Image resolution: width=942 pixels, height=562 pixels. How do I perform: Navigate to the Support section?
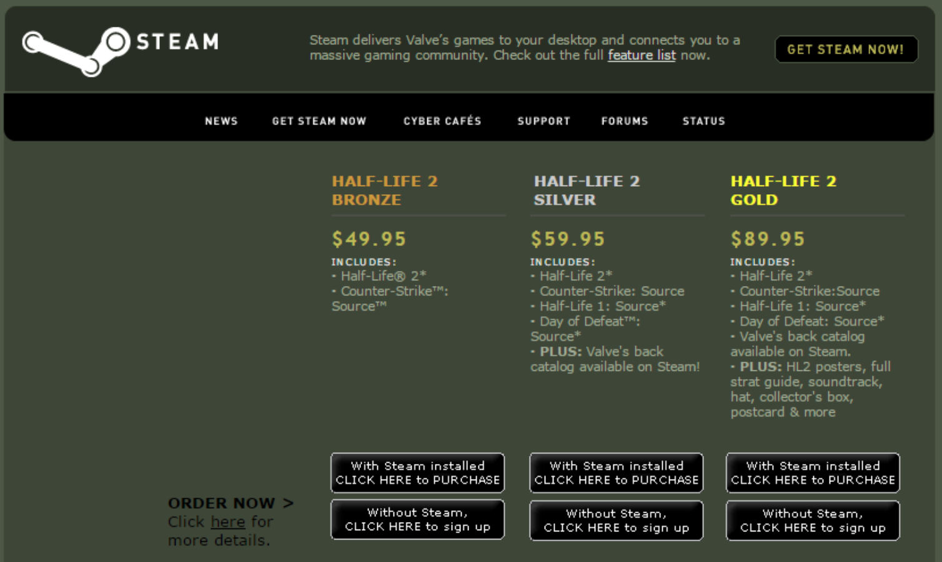pos(543,121)
